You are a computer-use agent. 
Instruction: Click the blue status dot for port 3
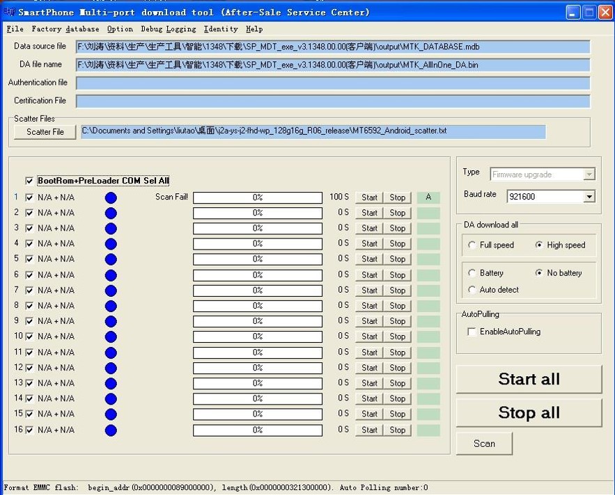point(111,228)
